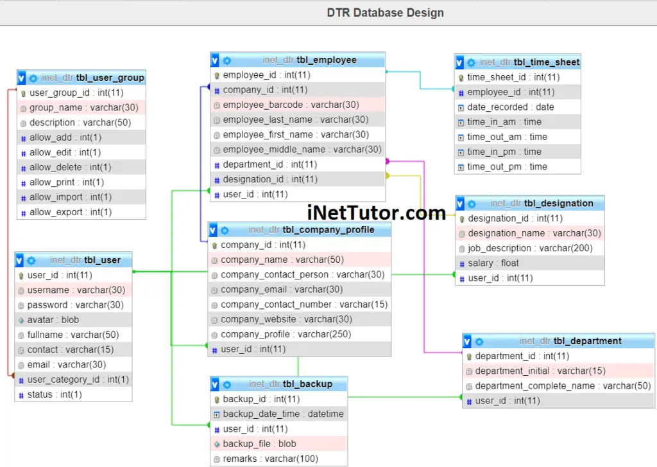Click blob icon beside avatar field

click(21, 320)
